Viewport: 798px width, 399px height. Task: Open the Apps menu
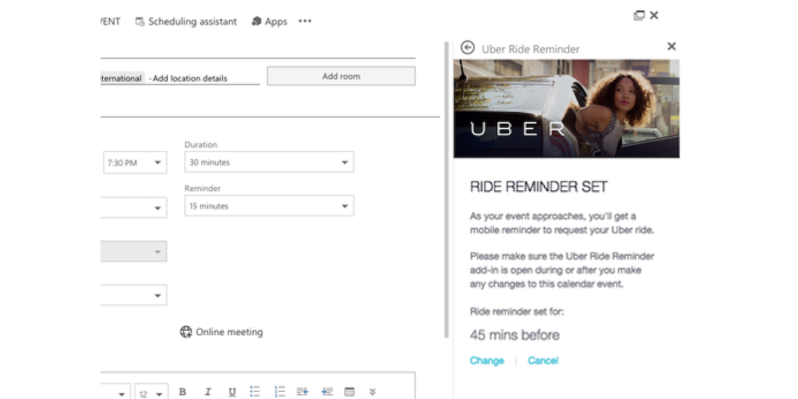[269, 21]
